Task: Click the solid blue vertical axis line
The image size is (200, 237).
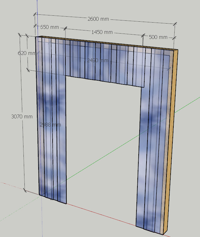Action: click(x=37, y=17)
